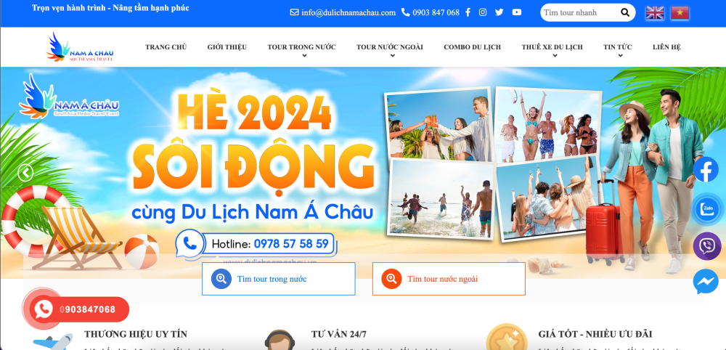
Task: Open the Combo Du Lịch menu item
Action: point(473,46)
